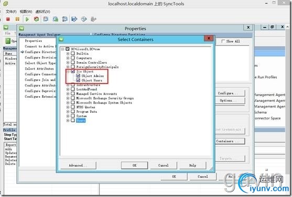Click Cancel in the Properties window
Image resolution: width=292 pixels, height=197 pixels.
coord(203,177)
